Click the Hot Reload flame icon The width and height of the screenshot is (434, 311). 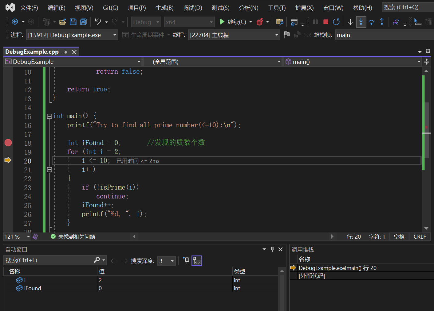pos(260,22)
